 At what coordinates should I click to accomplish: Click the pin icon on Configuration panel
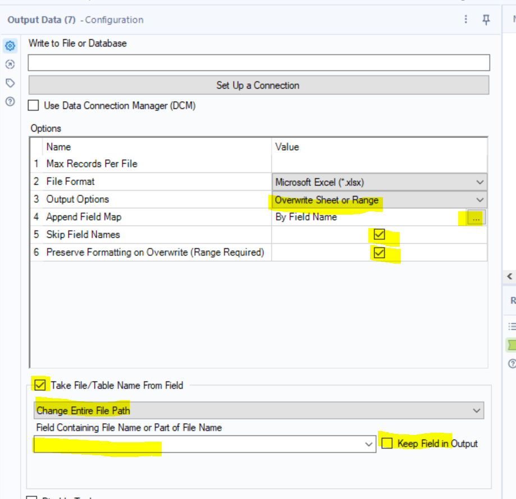pyautogui.click(x=486, y=20)
